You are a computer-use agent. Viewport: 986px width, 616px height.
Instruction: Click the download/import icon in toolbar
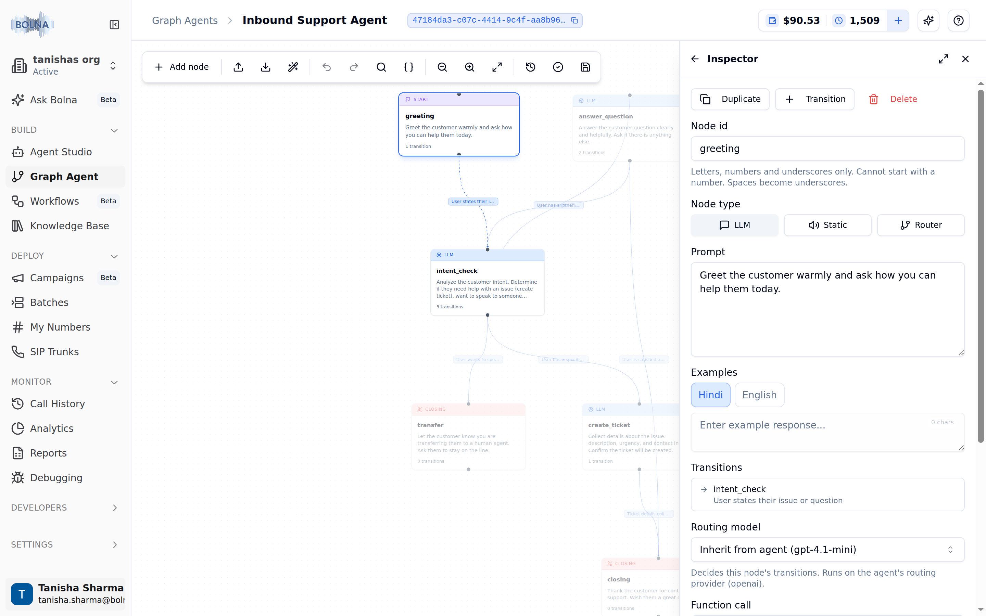pos(266,67)
